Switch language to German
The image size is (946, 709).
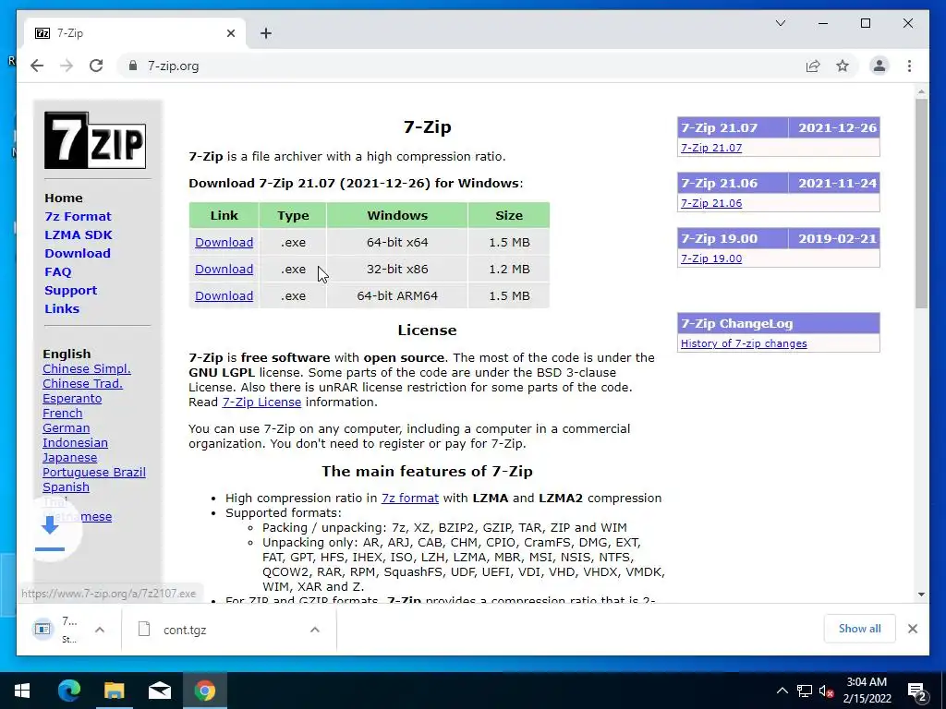(x=66, y=428)
